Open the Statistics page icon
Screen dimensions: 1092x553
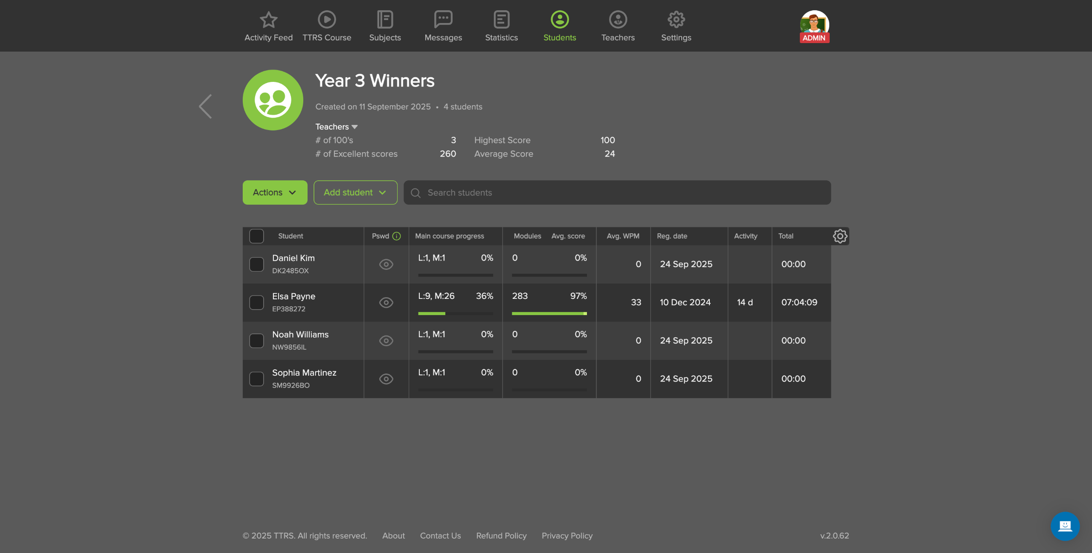(501, 20)
